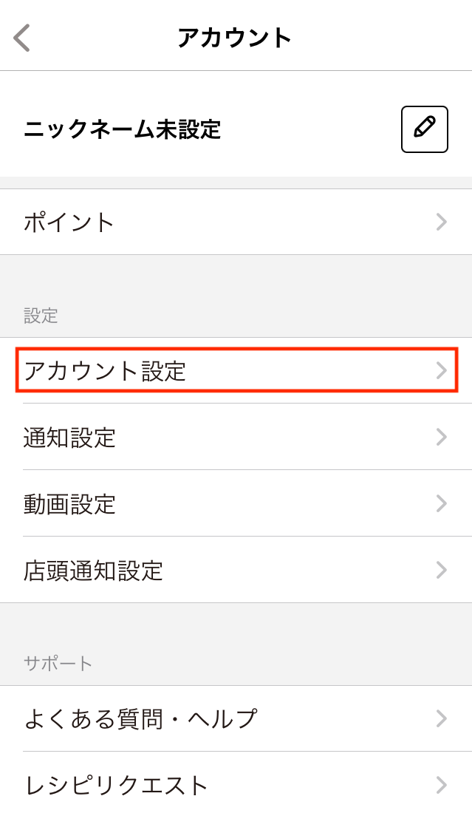This screenshot has height=813, width=472.
Task: Tap the アカウント title at the top
Action: [235, 35]
